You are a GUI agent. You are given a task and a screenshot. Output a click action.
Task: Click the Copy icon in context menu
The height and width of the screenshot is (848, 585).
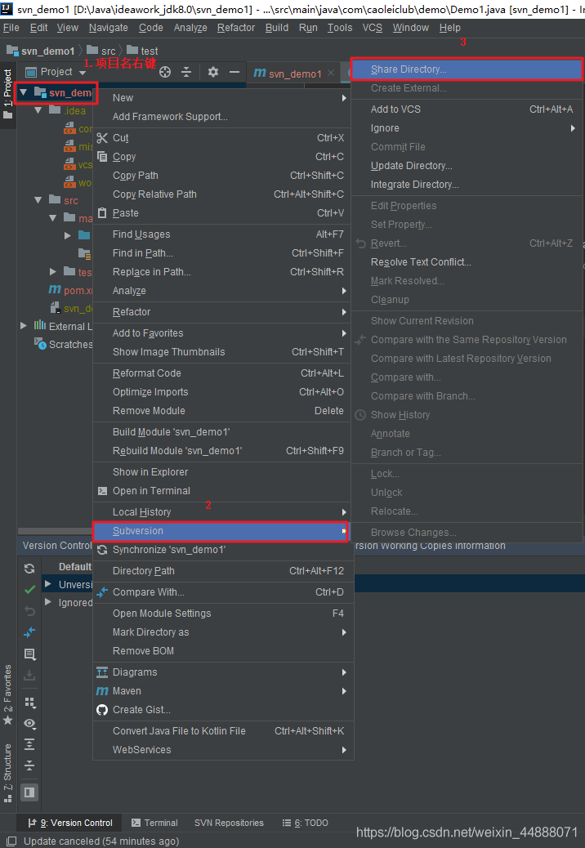click(102, 157)
